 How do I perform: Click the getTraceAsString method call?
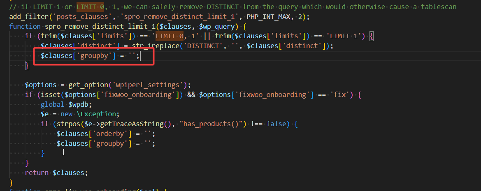[131, 124]
